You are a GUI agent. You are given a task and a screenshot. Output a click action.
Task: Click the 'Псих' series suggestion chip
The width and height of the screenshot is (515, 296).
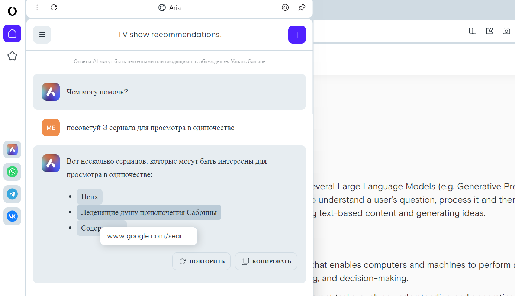click(x=90, y=197)
